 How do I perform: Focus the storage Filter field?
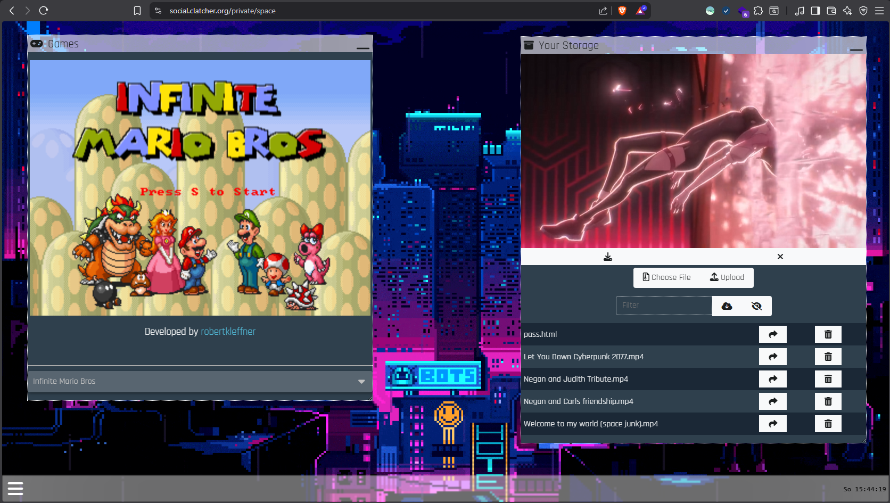[x=664, y=306]
